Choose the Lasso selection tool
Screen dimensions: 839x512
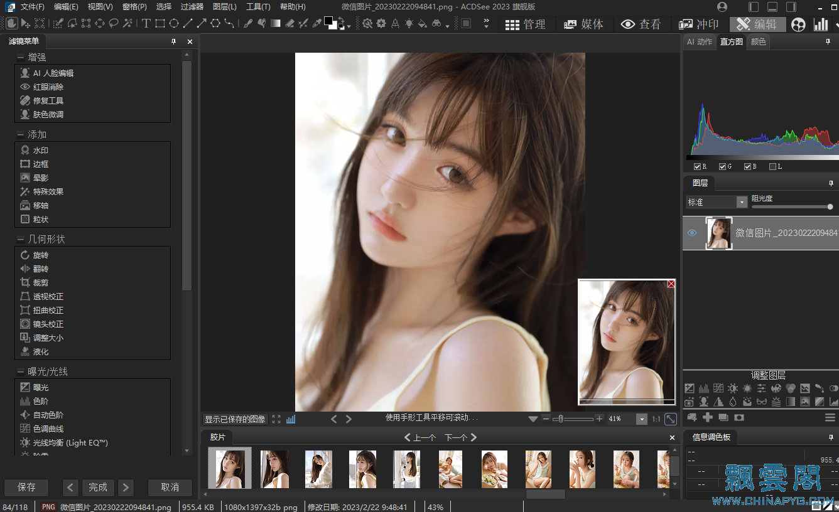click(114, 24)
